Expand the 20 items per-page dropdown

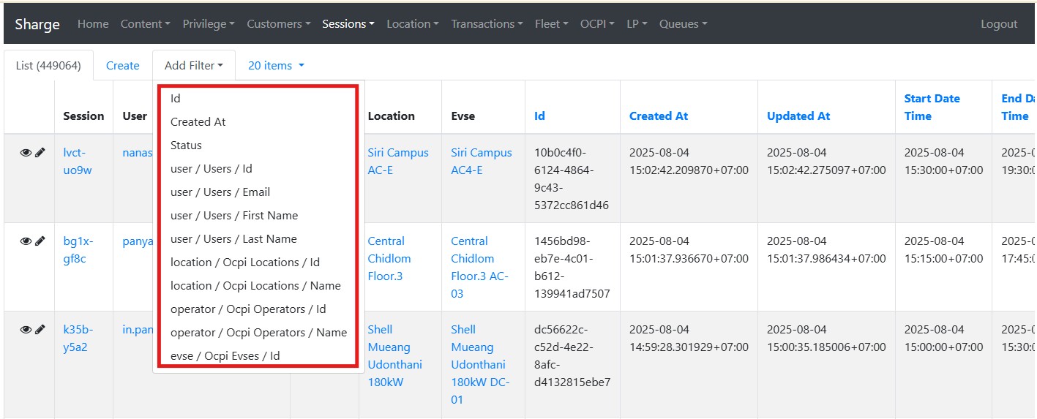pyautogui.click(x=276, y=66)
